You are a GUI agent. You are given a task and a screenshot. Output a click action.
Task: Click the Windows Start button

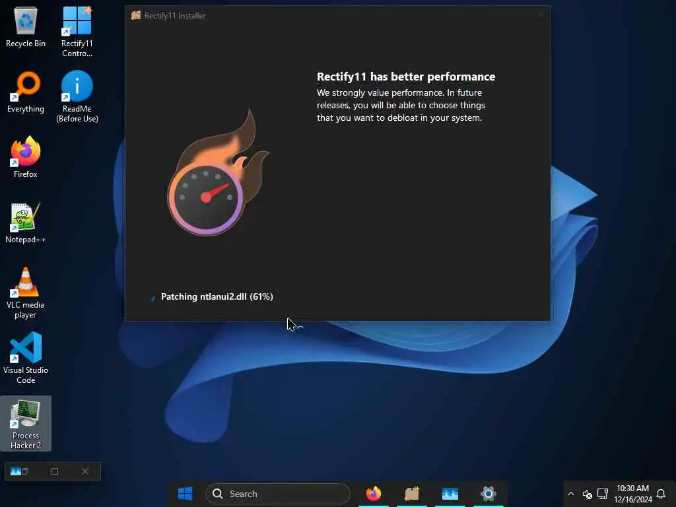(x=185, y=494)
